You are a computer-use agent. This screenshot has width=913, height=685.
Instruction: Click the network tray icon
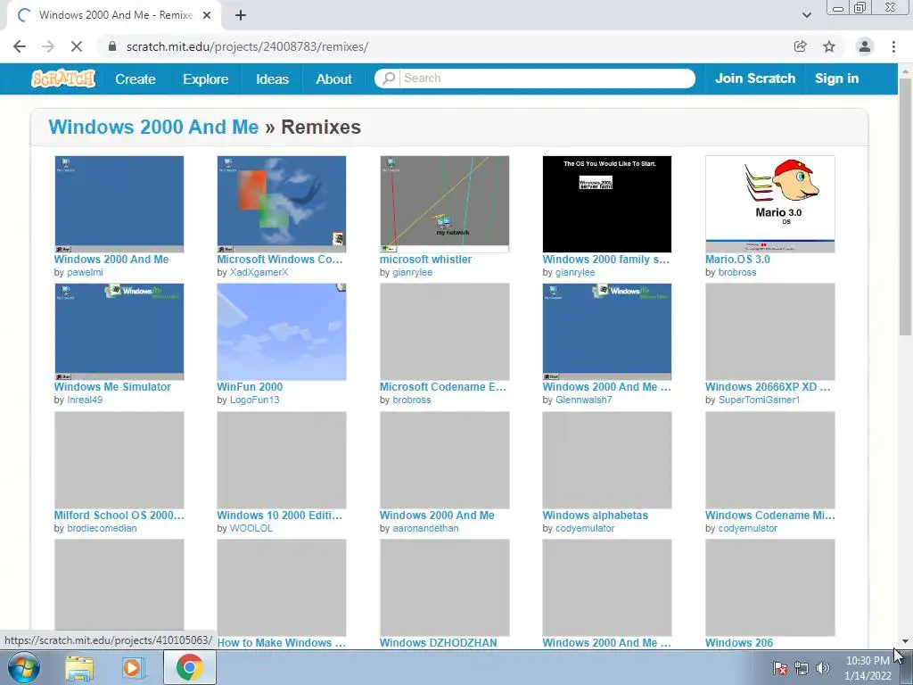(802, 668)
